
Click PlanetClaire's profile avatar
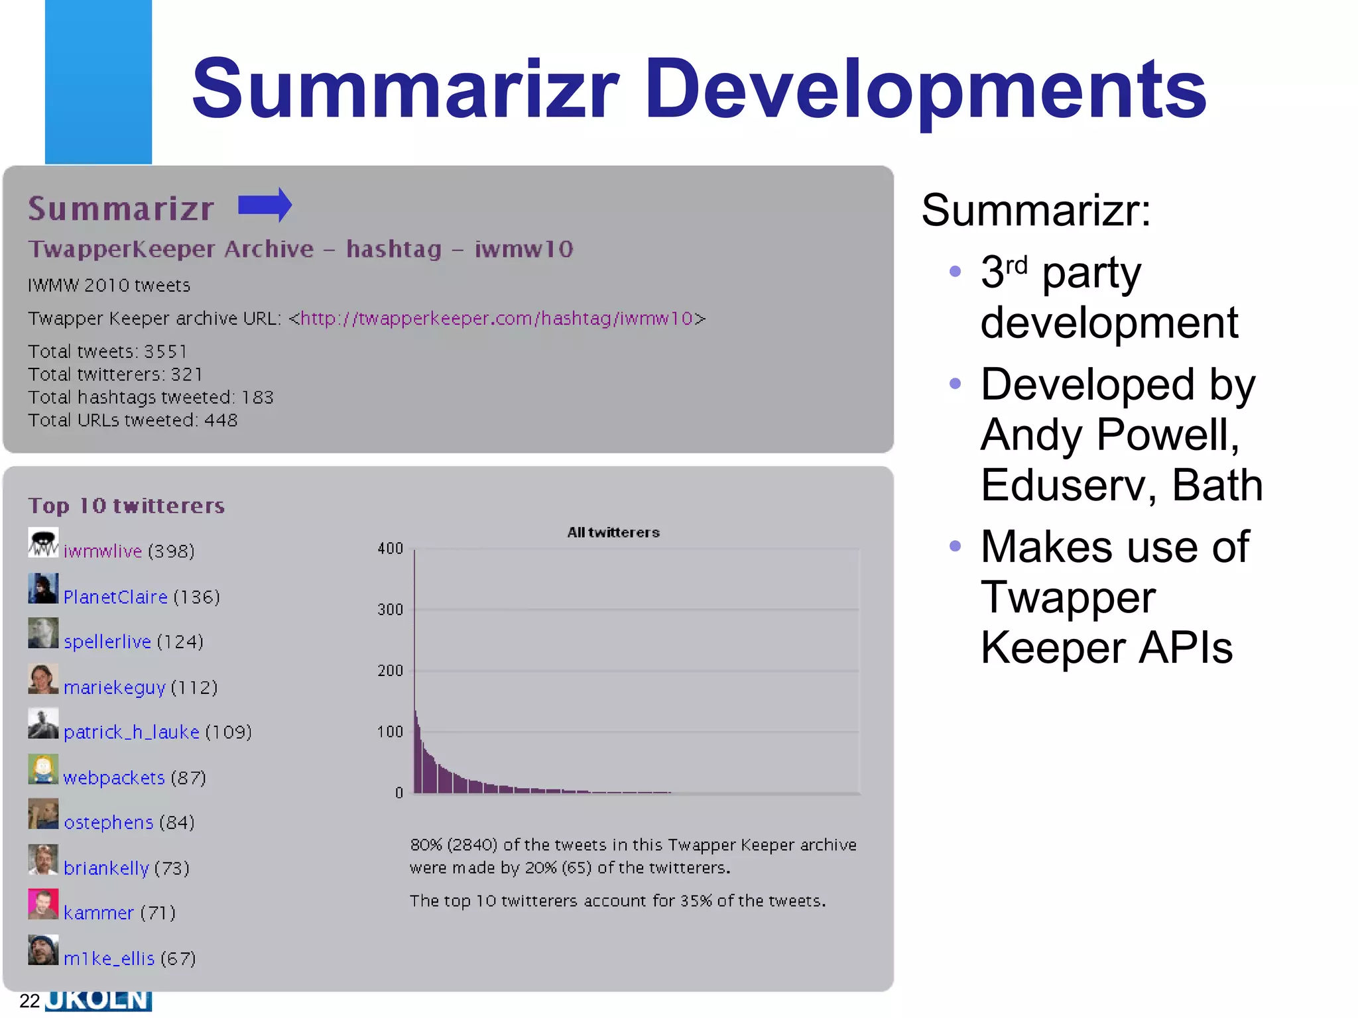coord(43,589)
